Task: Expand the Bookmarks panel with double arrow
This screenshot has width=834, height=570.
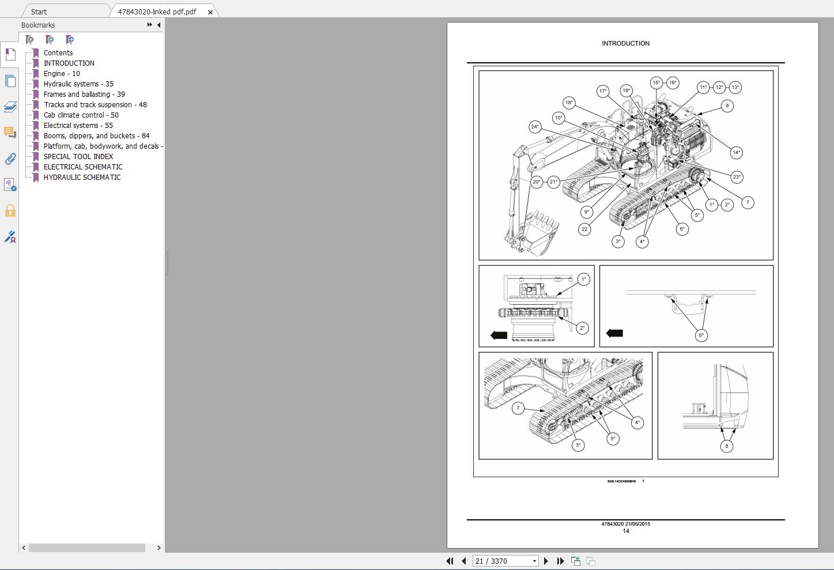Action: [150, 25]
